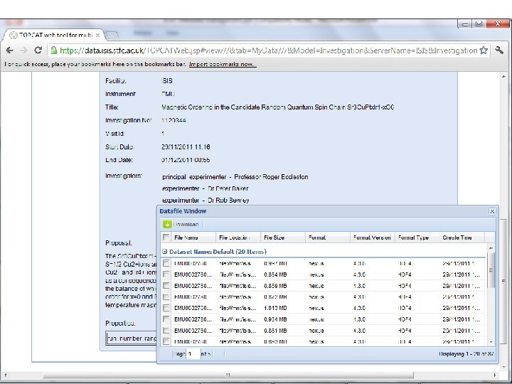The width and height of the screenshot is (512, 384).
Task: Click the Download button label
Action: (186, 225)
